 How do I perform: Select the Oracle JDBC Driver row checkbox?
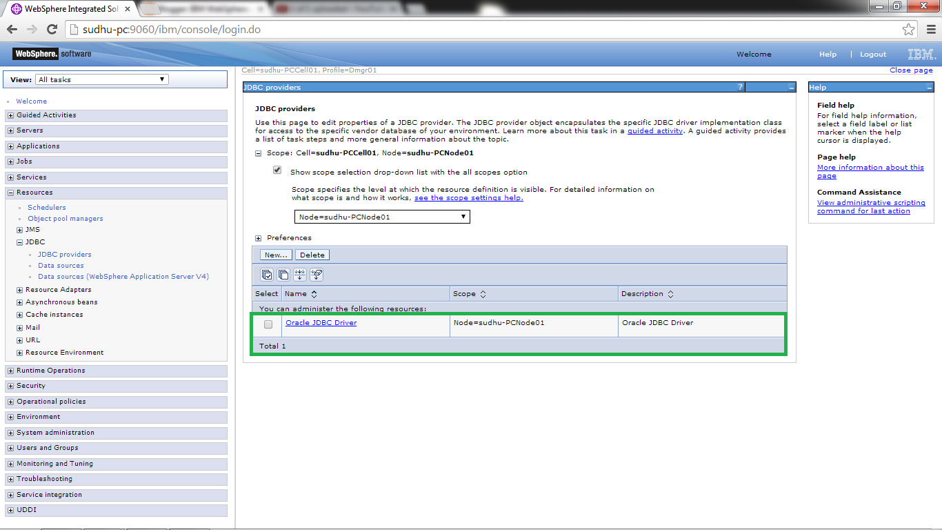pos(268,324)
